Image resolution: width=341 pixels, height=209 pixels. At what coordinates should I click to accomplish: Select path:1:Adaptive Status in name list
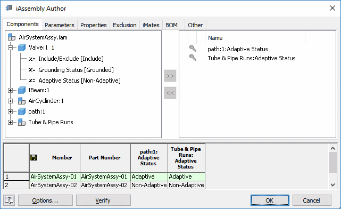point(238,49)
